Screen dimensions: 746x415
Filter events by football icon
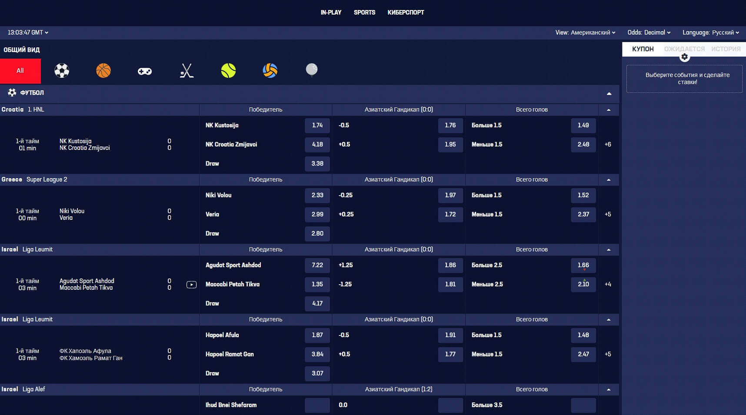[x=62, y=70]
